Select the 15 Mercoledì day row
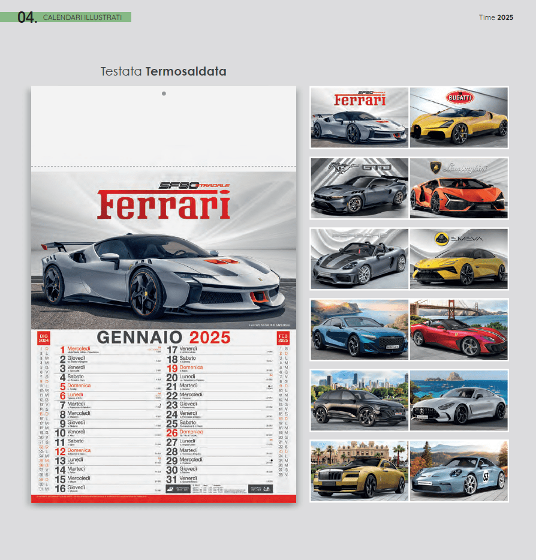The image size is (536, 560). click(108, 479)
